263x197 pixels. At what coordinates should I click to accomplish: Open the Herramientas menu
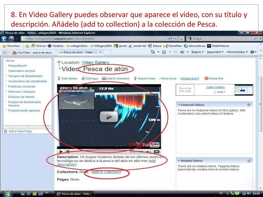click(x=237, y=52)
